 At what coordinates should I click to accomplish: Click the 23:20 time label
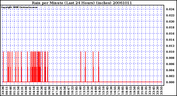click(157, 91)
